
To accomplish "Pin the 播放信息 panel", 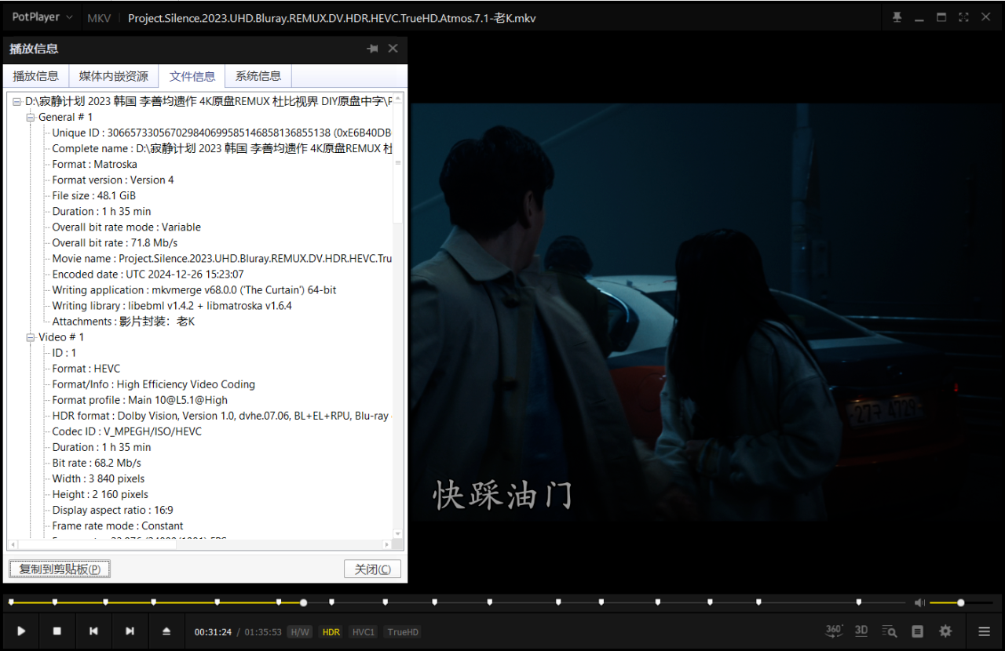I will click(372, 49).
